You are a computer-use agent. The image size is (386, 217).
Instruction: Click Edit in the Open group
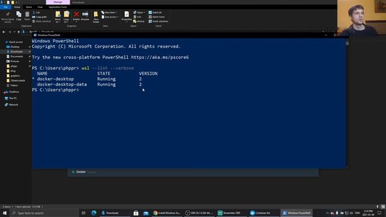click(138, 17)
